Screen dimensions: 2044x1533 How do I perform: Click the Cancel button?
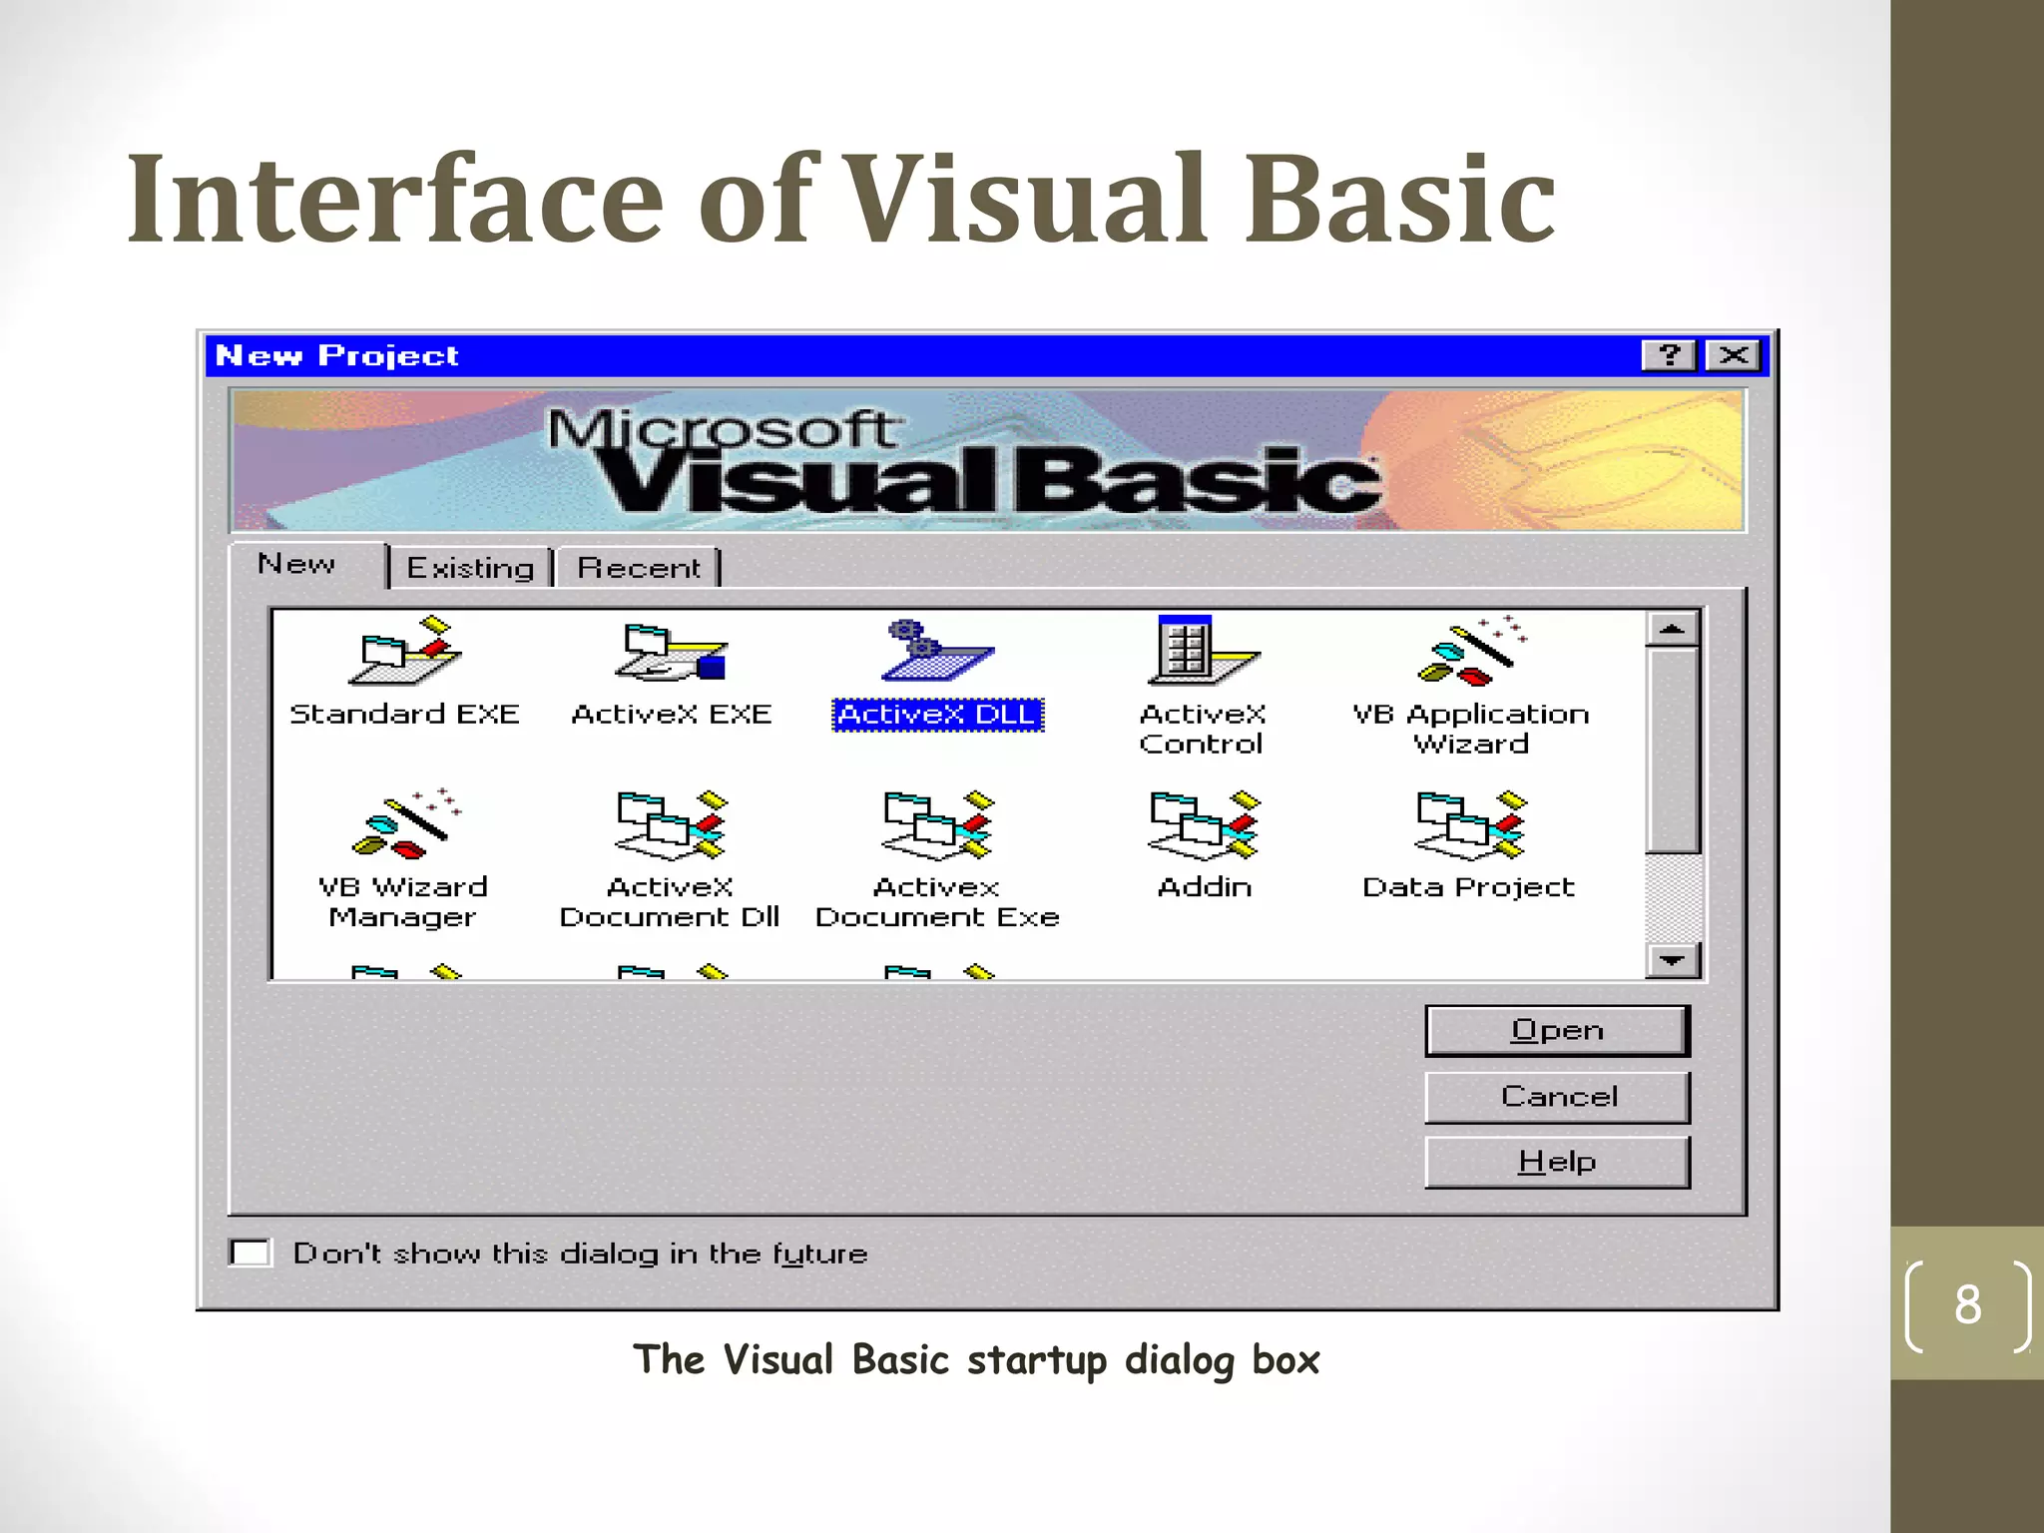(1557, 1097)
